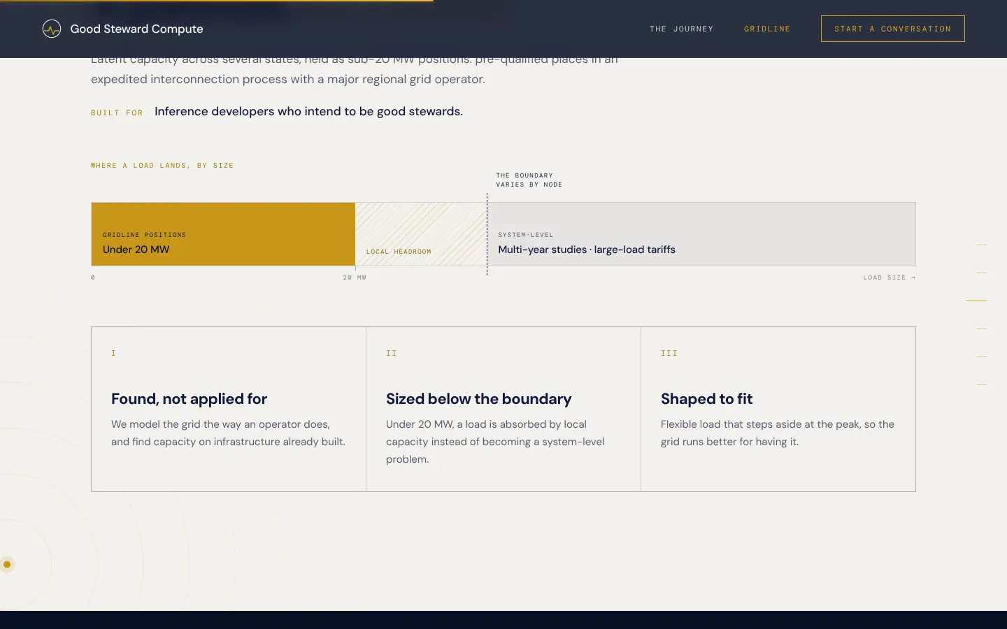Jump to first section via top side-nav dash
Screen dimensions: 1007x629
click(982, 245)
